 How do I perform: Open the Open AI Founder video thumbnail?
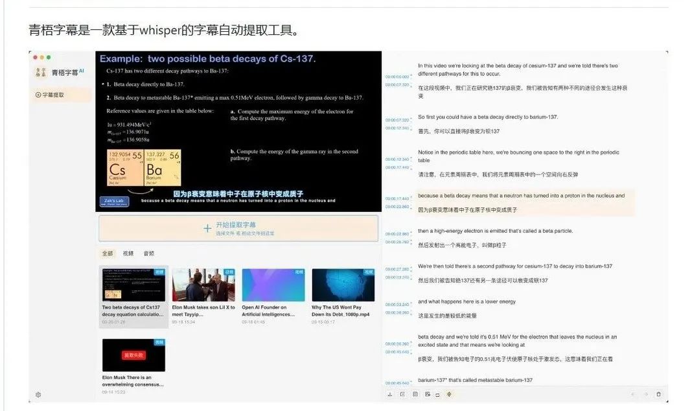[273, 285]
